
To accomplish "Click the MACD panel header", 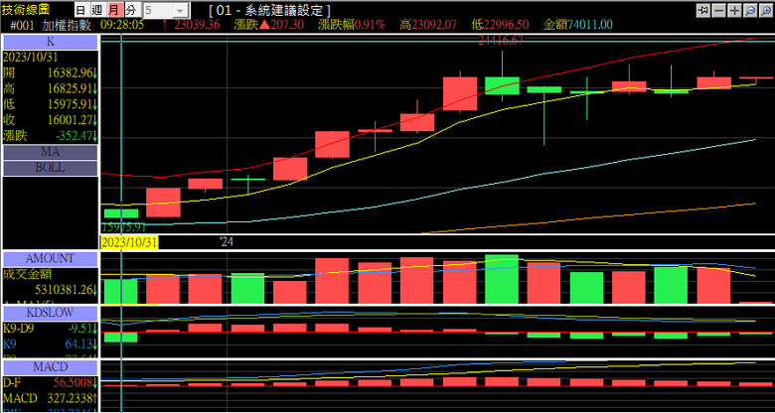I will [x=51, y=367].
